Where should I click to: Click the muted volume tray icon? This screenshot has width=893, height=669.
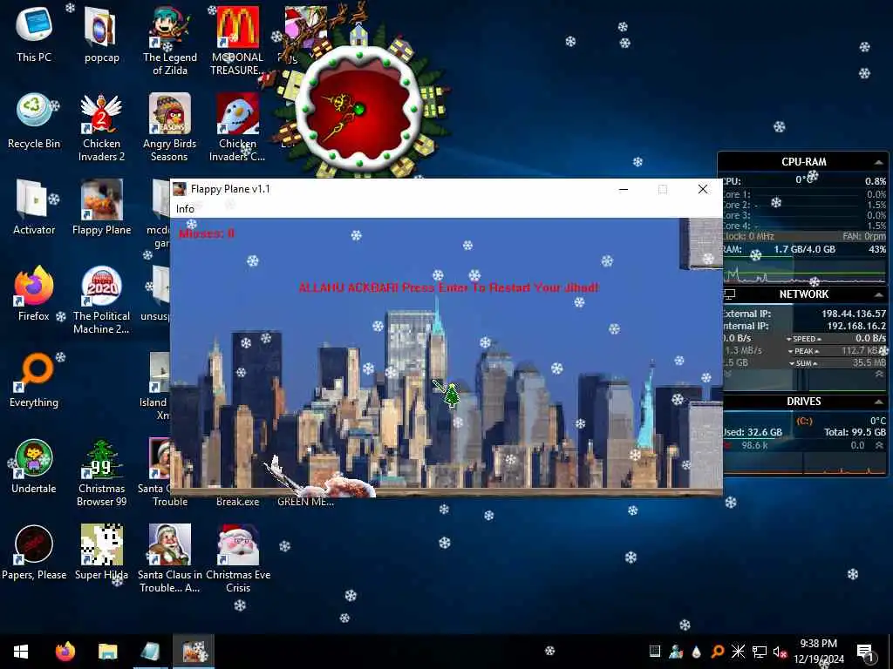click(x=780, y=652)
